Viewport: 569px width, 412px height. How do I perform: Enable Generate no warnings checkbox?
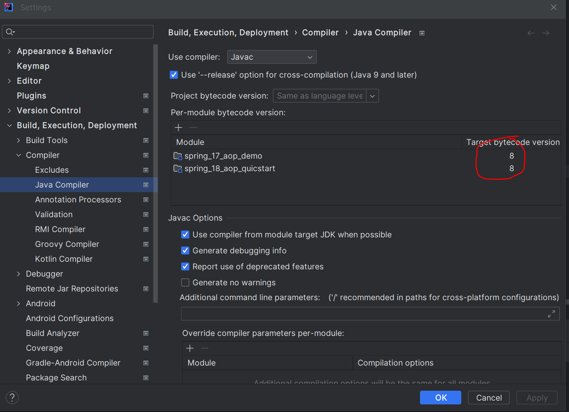[x=185, y=283]
